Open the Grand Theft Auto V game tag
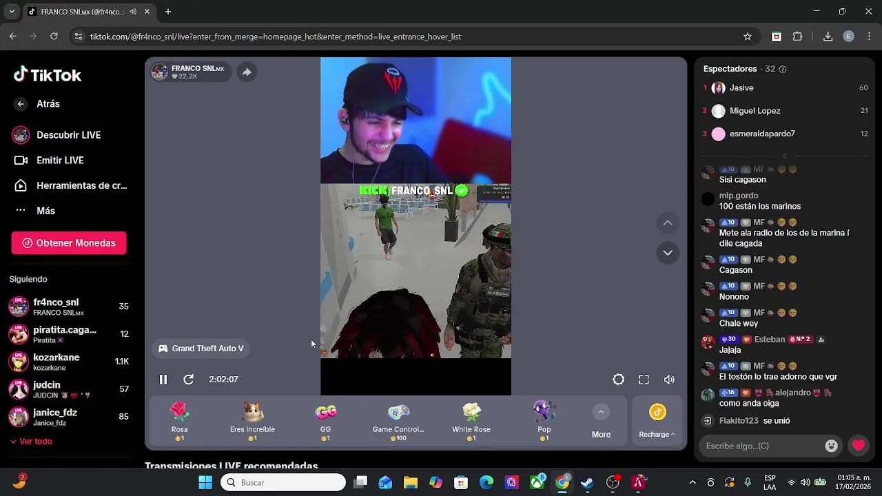The height and width of the screenshot is (496, 882). pyautogui.click(x=201, y=349)
